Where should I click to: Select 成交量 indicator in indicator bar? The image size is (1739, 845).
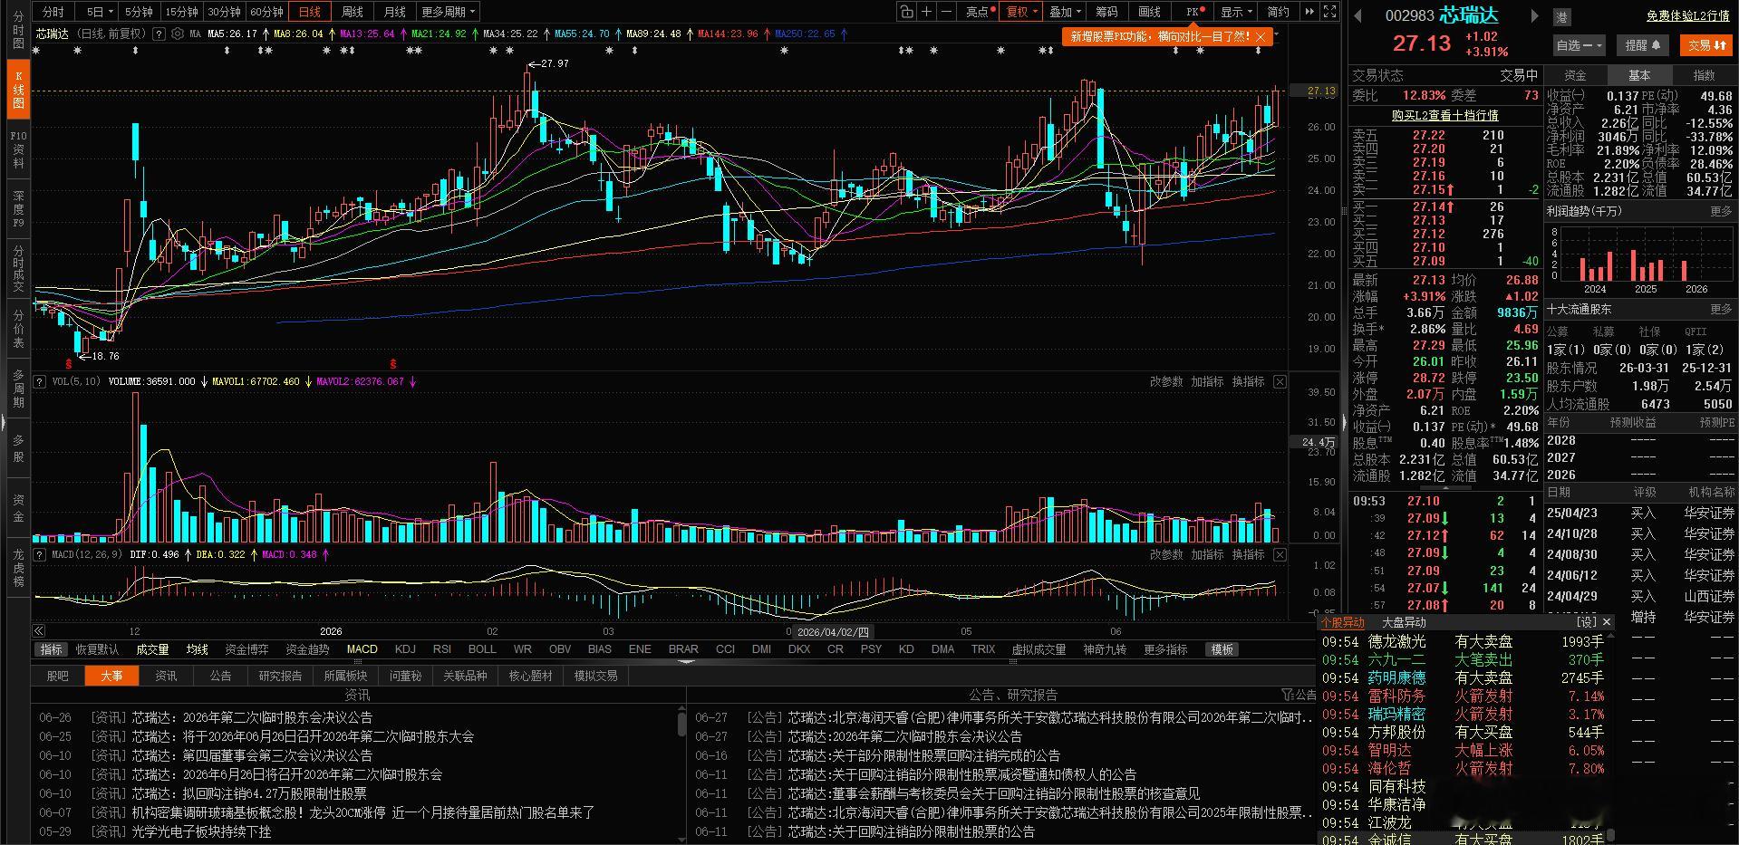click(152, 649)
